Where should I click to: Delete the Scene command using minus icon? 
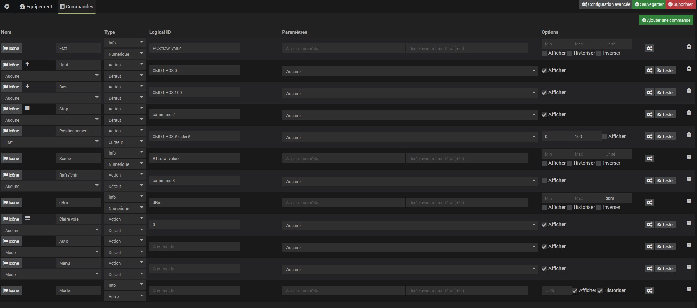689,157
